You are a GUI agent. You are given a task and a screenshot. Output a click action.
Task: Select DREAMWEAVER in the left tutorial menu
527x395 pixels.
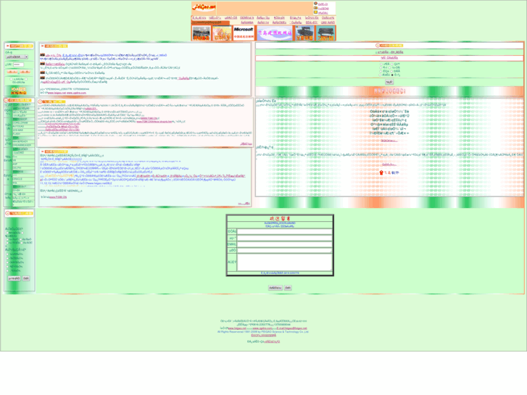23,145
